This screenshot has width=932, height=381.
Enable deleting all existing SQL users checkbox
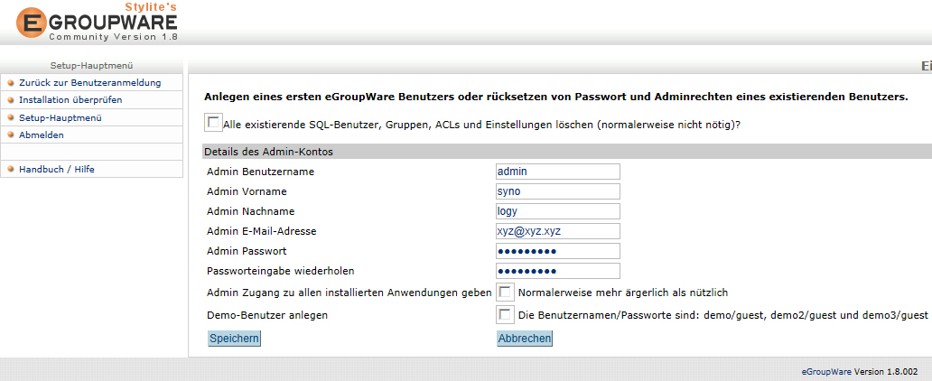[x=213, y=122]
